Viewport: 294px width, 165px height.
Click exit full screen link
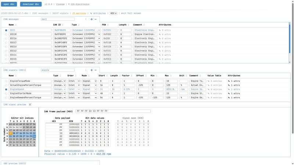point(131,13)
